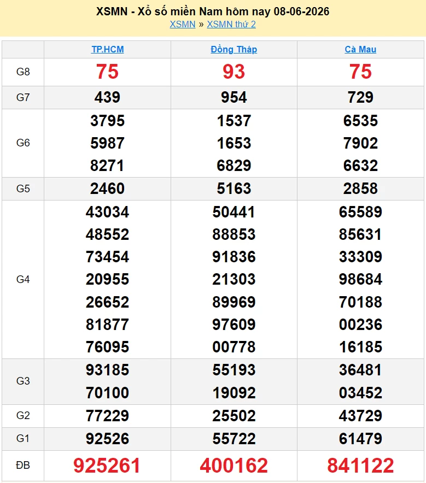The width and height of the screenshot is (426, 483).
Task: Select TP.HCM G7 number 439
Action: coord(107,97)
